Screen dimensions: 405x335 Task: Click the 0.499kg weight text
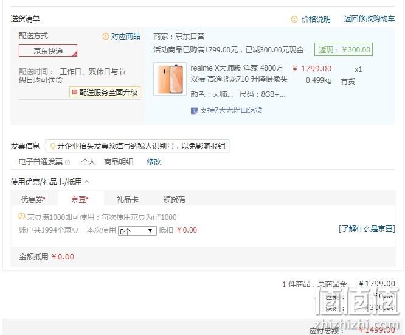click(x=319, y=80)
